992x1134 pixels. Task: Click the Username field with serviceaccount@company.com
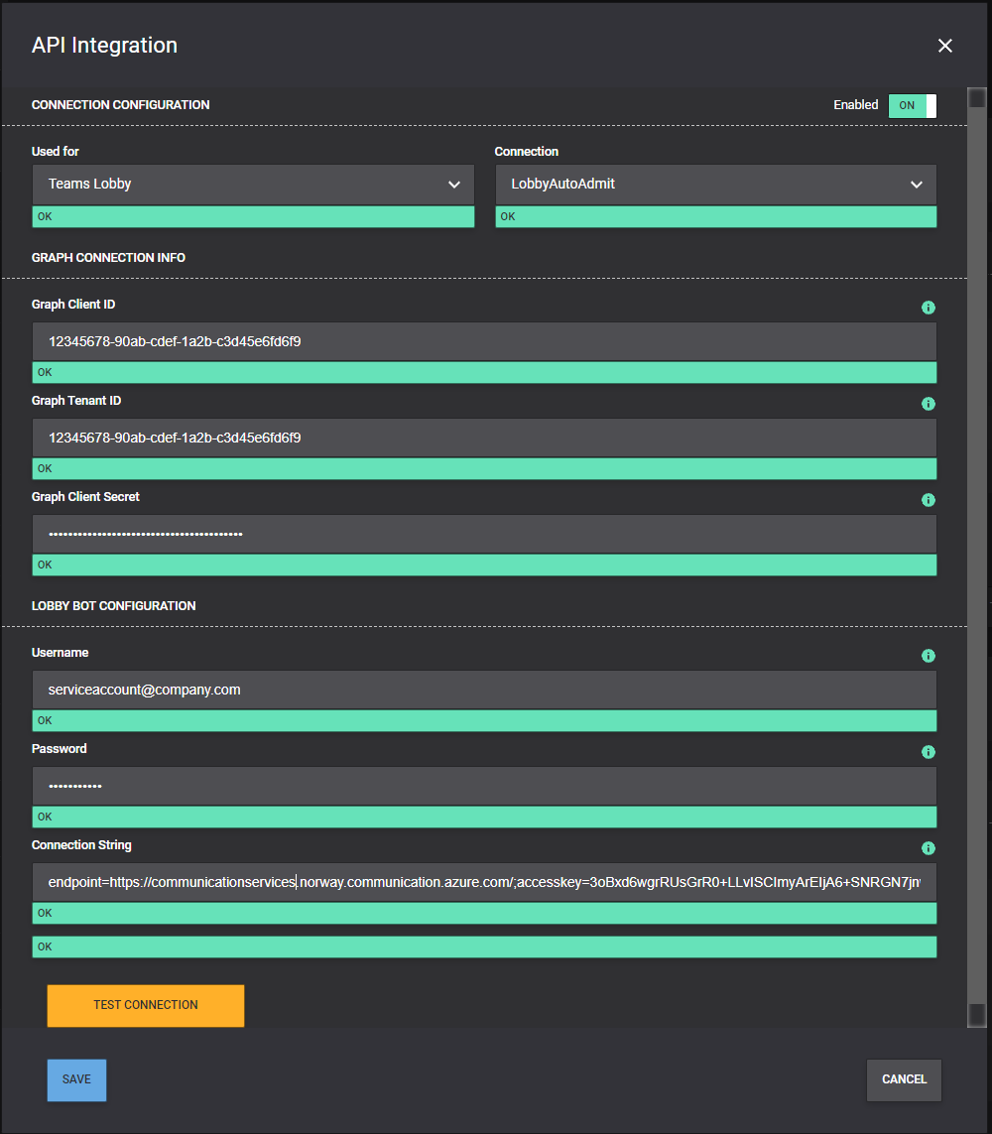484,690
